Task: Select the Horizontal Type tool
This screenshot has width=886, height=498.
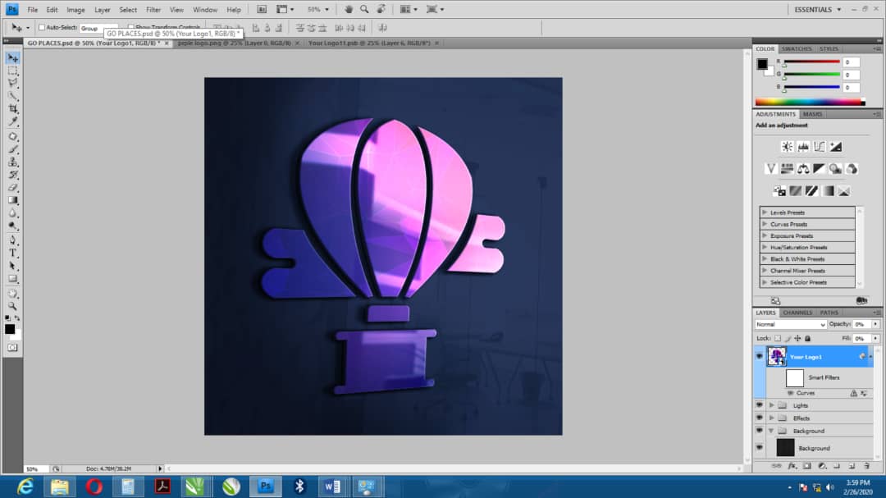Action: pyautogui.click(x=13, y=253)
